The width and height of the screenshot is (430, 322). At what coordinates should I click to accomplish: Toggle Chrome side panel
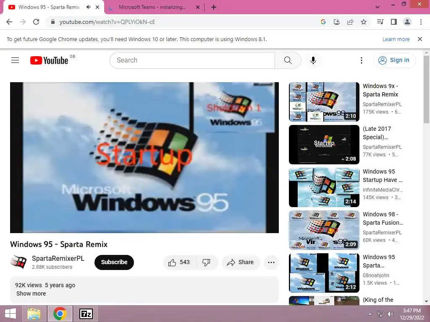point(394,22)
